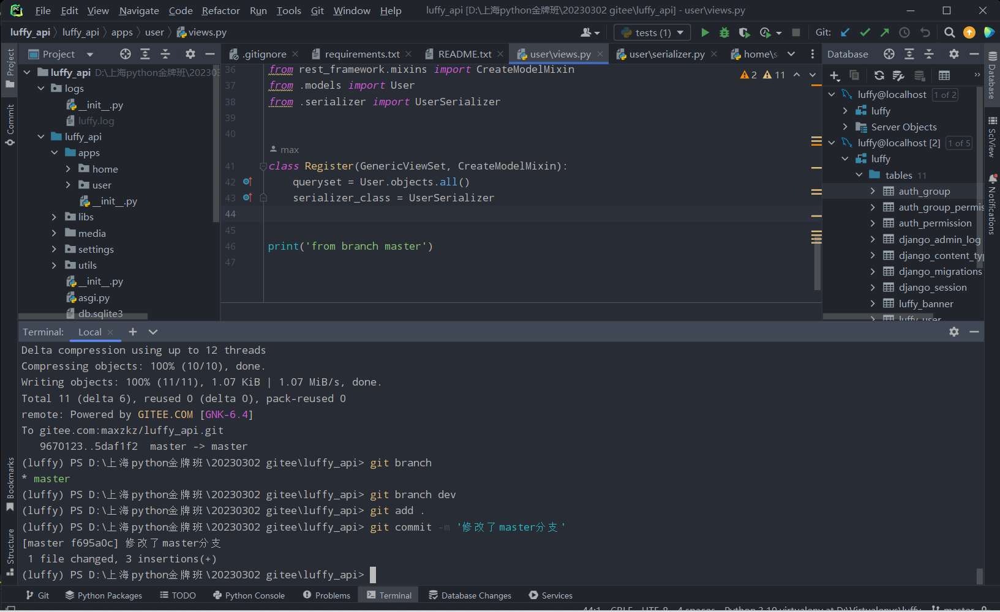The width and height of the screenshot is (1000, 612).
Task: Update project from Git (blue arrow)
Action: [846, 32]
